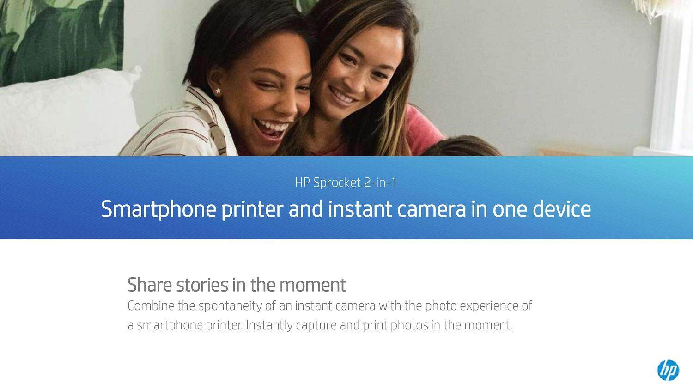Screen dimensions: 693x390
Task: Select the 'Share stories in the moment' heading
Action: (237, 285)
